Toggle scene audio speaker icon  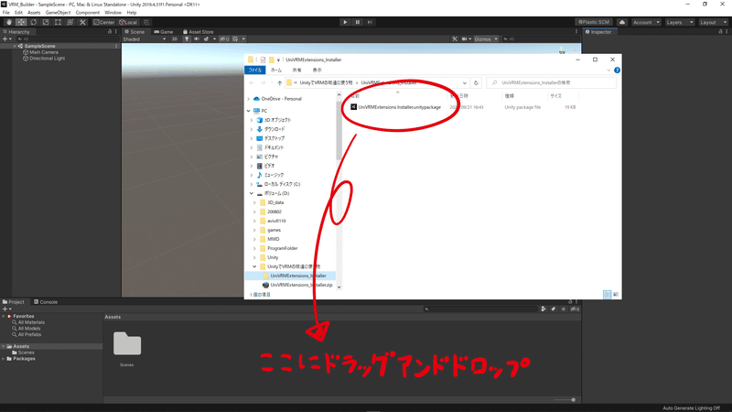click(x=197, y=39)
